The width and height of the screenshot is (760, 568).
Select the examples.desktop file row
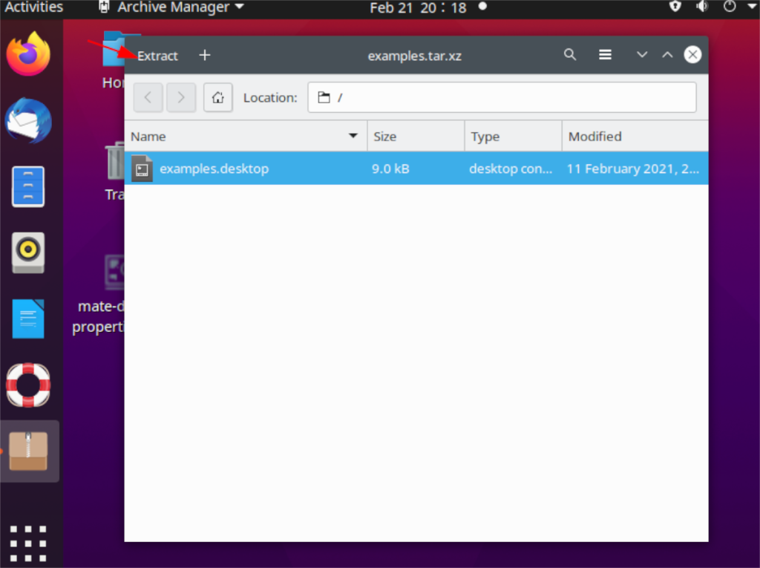(214, 169)
